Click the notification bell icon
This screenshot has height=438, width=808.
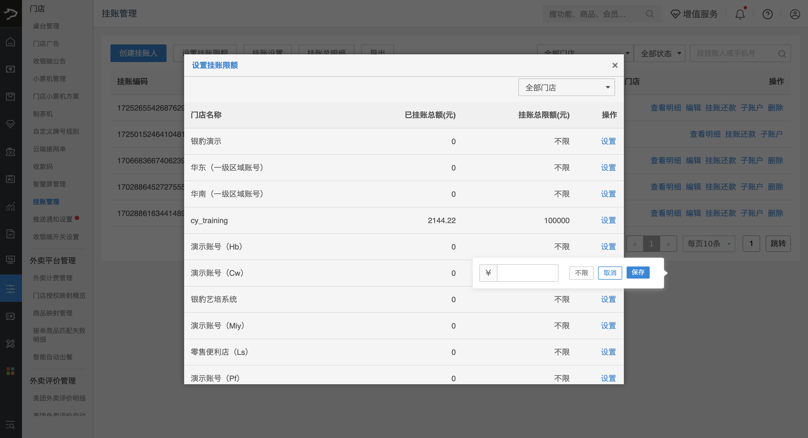click(740, 14)
